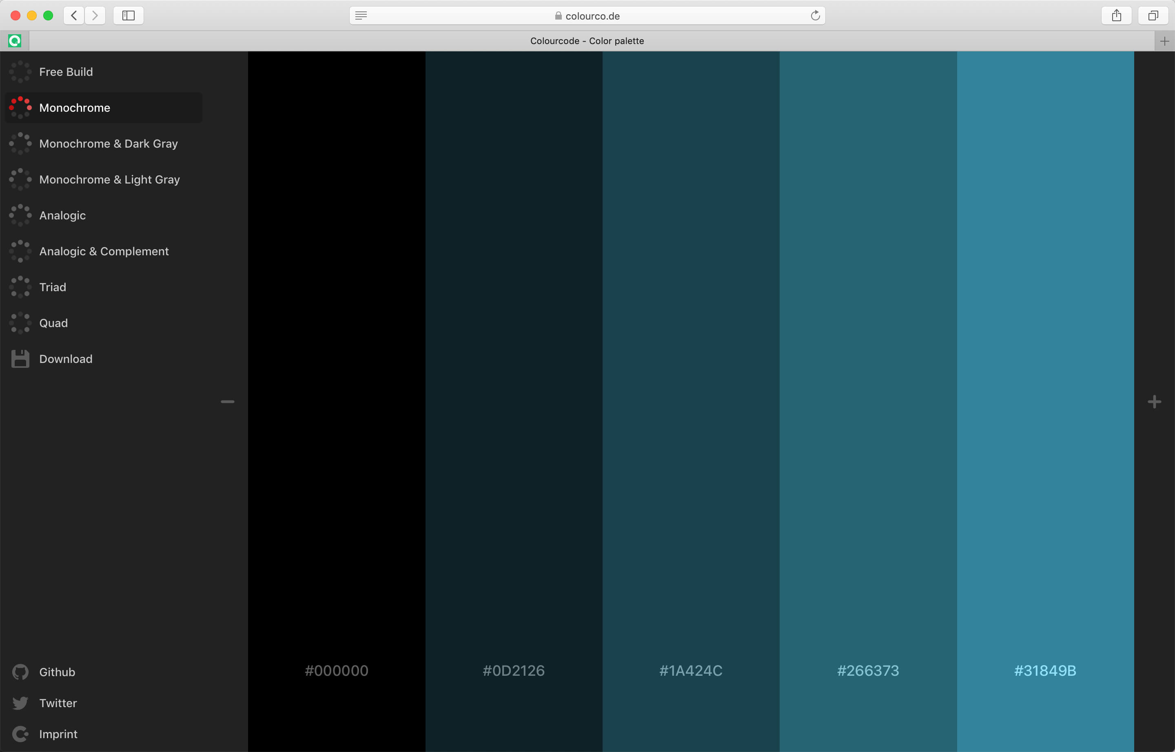The image size is (1175, 752).
Task: Open the Github link
Action: (x=57, y=672)
